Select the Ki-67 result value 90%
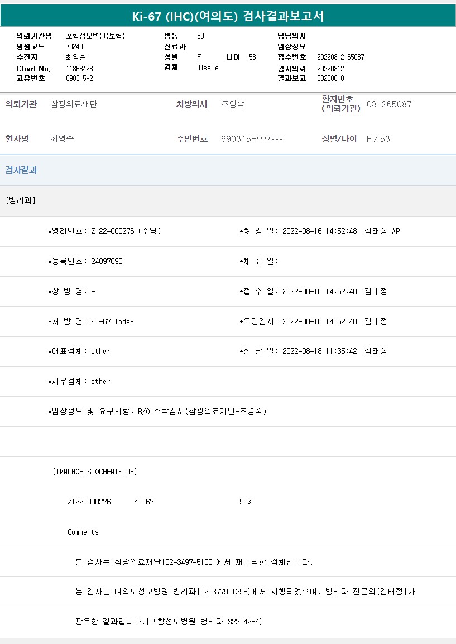The height and width of the screenshot is (644, 456). (246, 502)
